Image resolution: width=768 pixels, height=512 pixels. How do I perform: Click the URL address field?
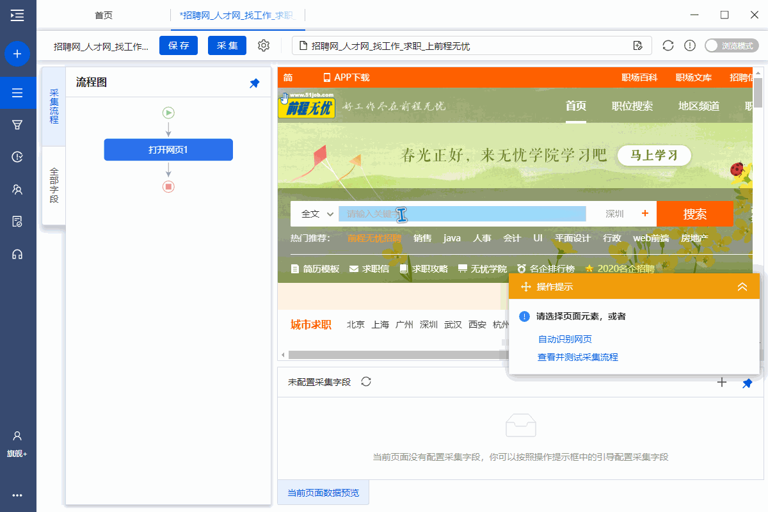pos(472,45)
